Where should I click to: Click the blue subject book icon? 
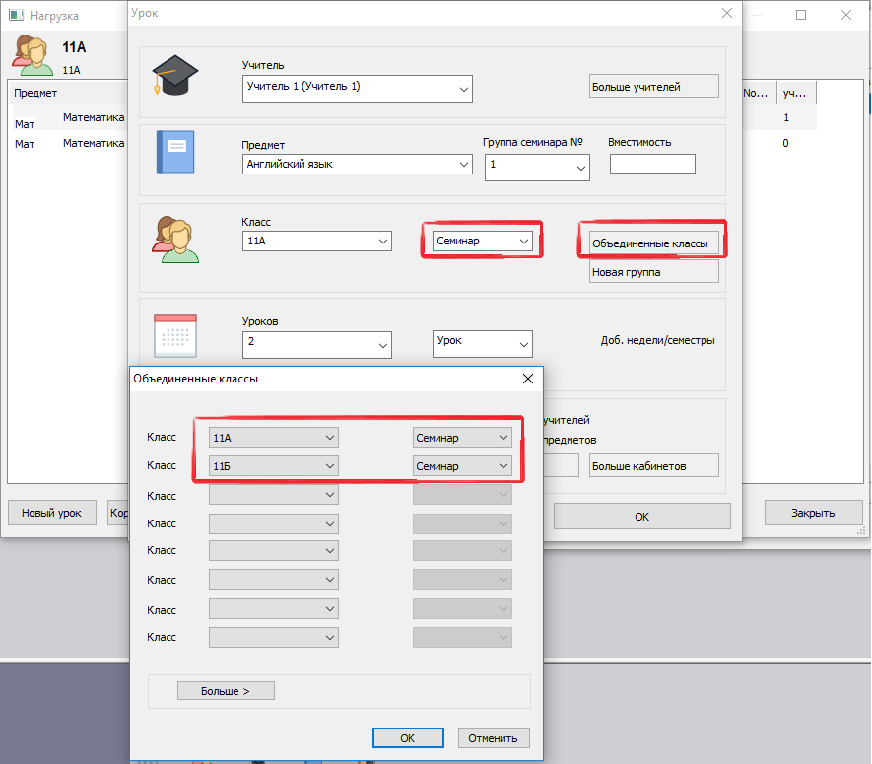point(175,152)
